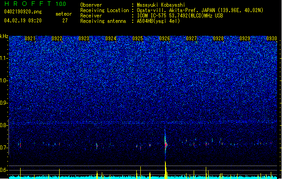Screen dimensions: 282x179
Task: Click the 0924 time marker
Action: click(x=111, y=38)
